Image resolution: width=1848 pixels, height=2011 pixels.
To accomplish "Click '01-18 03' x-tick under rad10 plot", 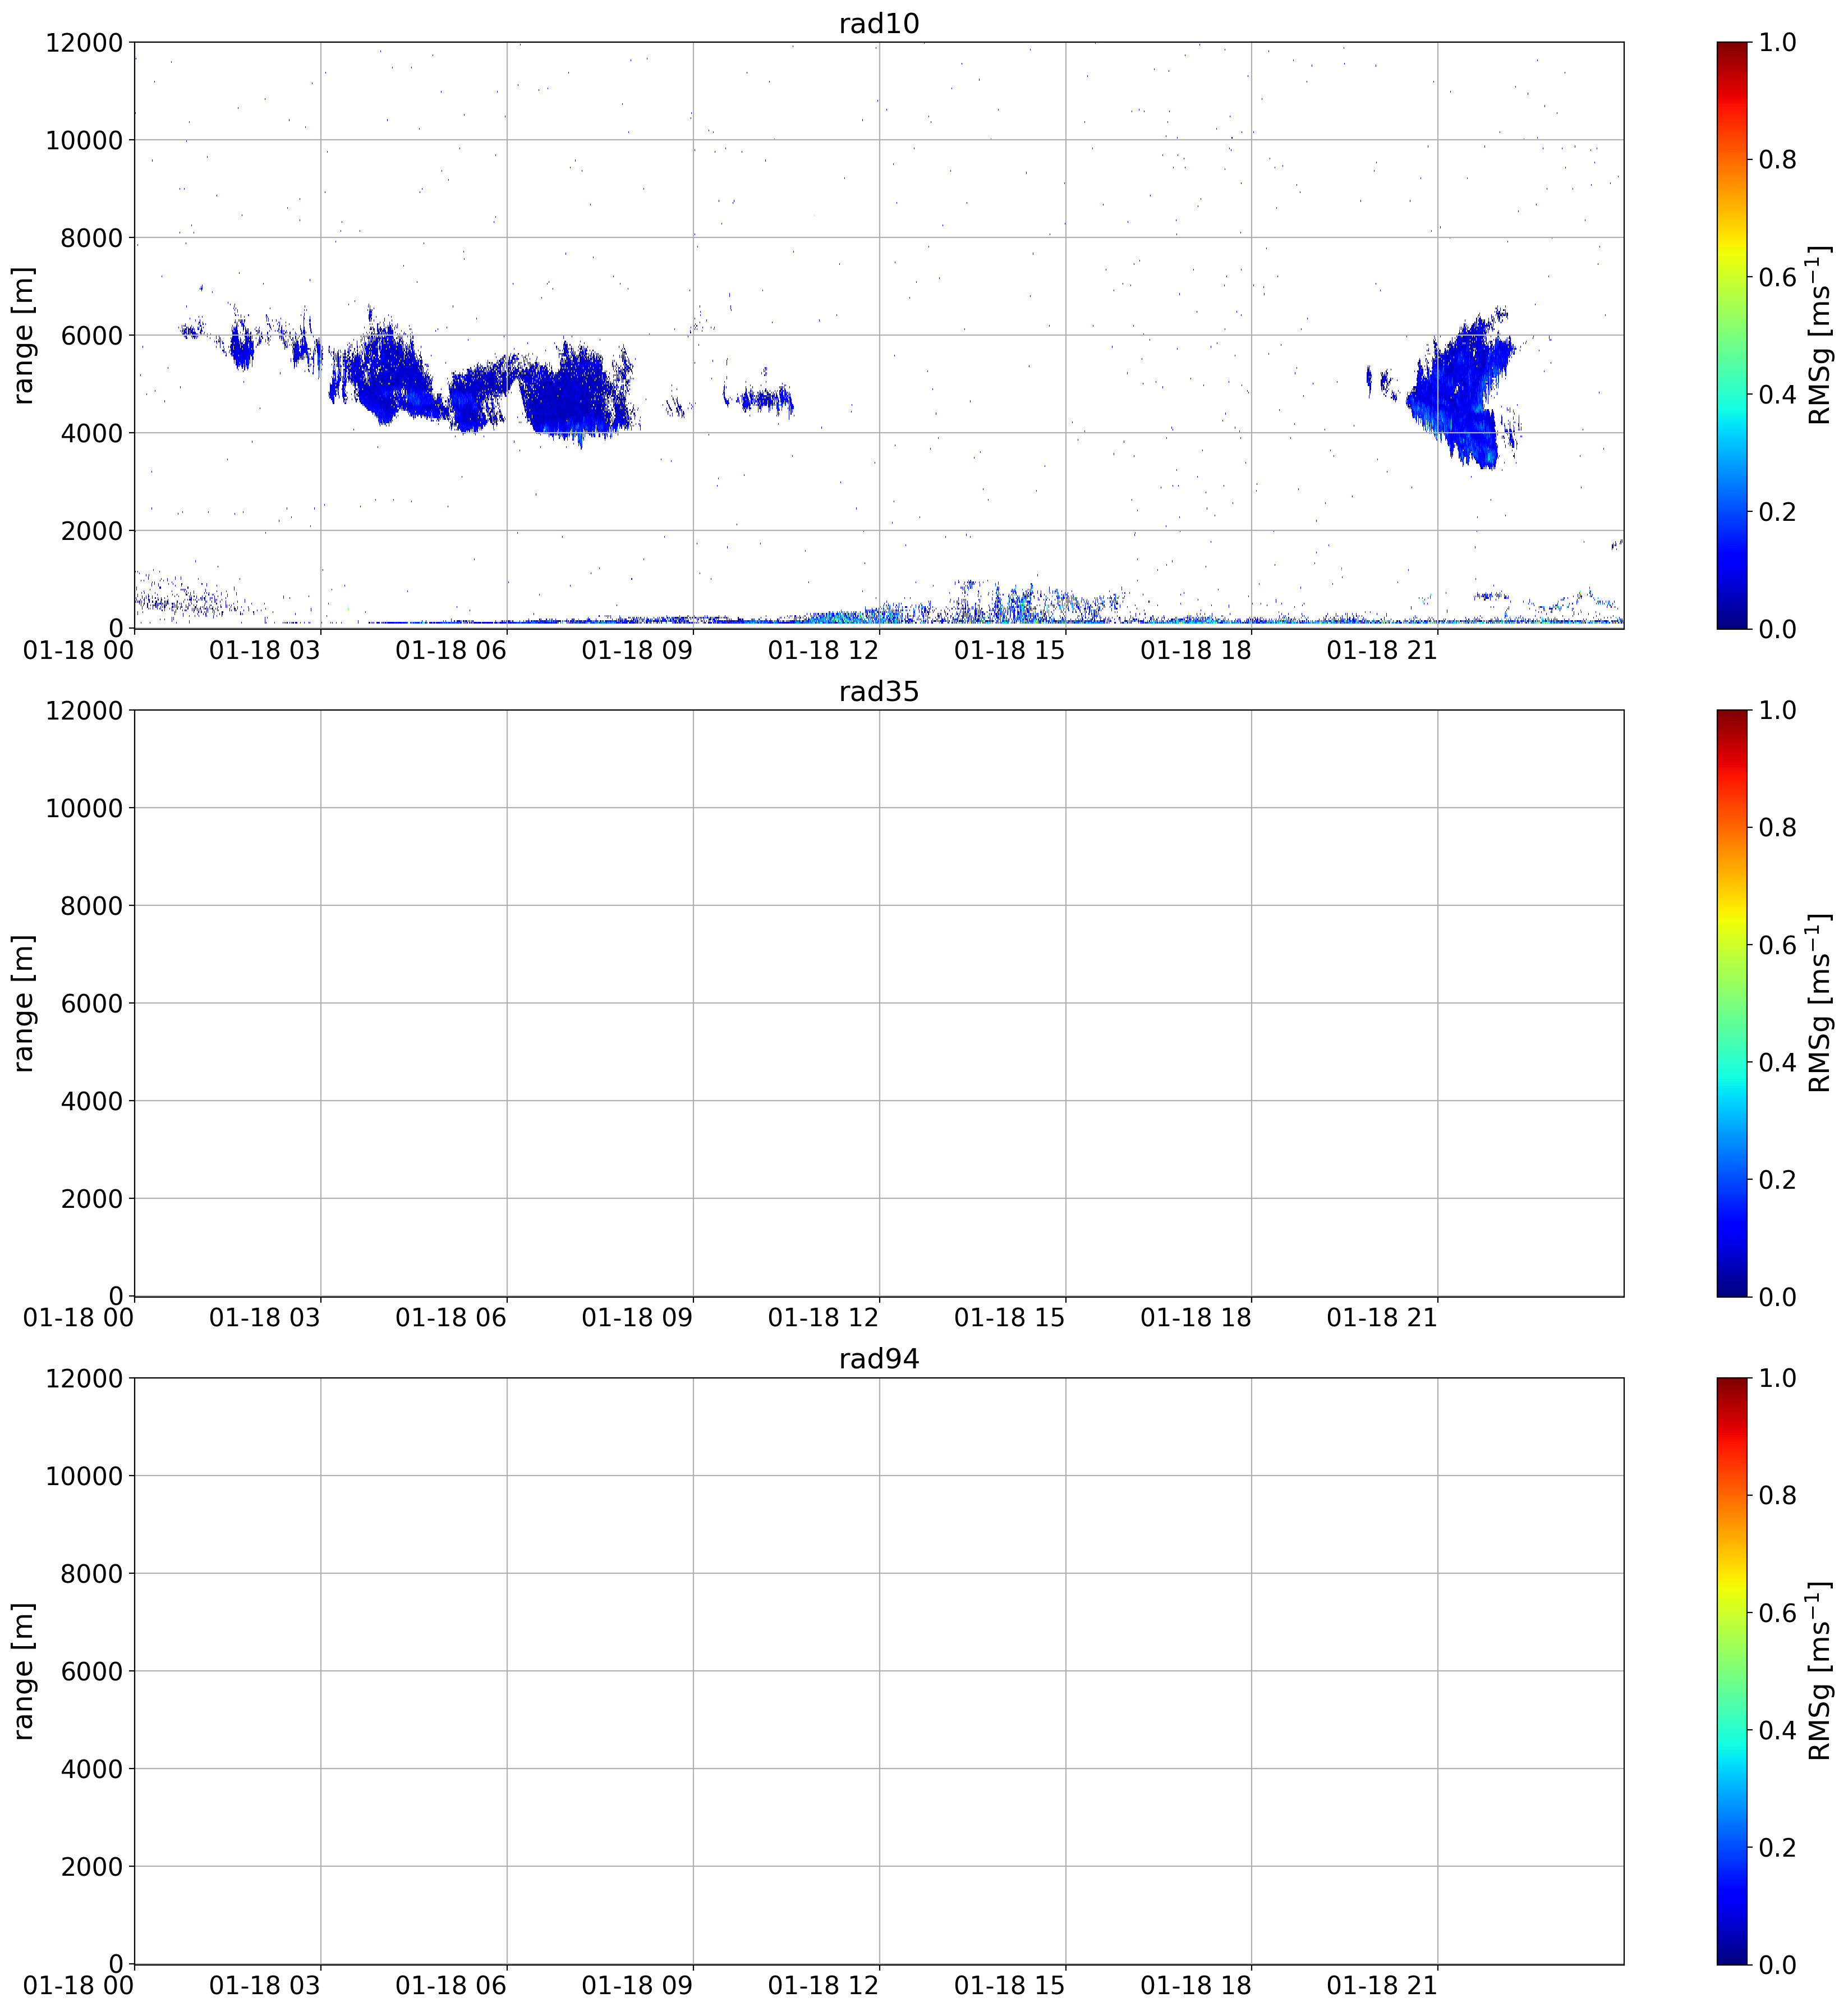I will tap(264, 651).
